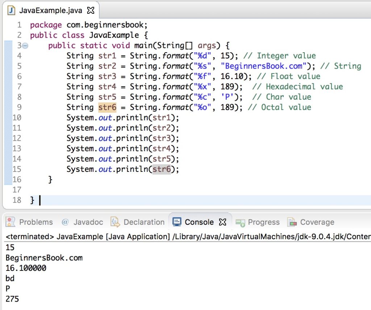Click the Problems view icon
Screen dimensions: 371x310
[11, 222]
